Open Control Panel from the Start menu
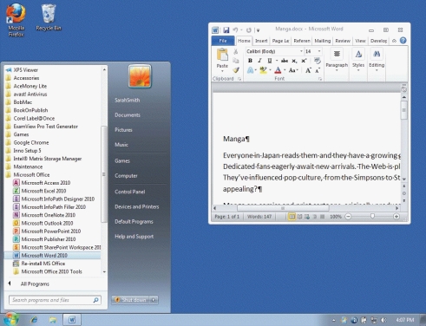This screenshot has height=326, width=426. click(129, 192)
